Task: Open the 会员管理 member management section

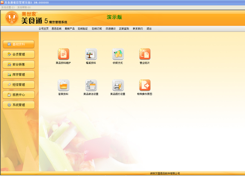Action: [x=18, y=54]
